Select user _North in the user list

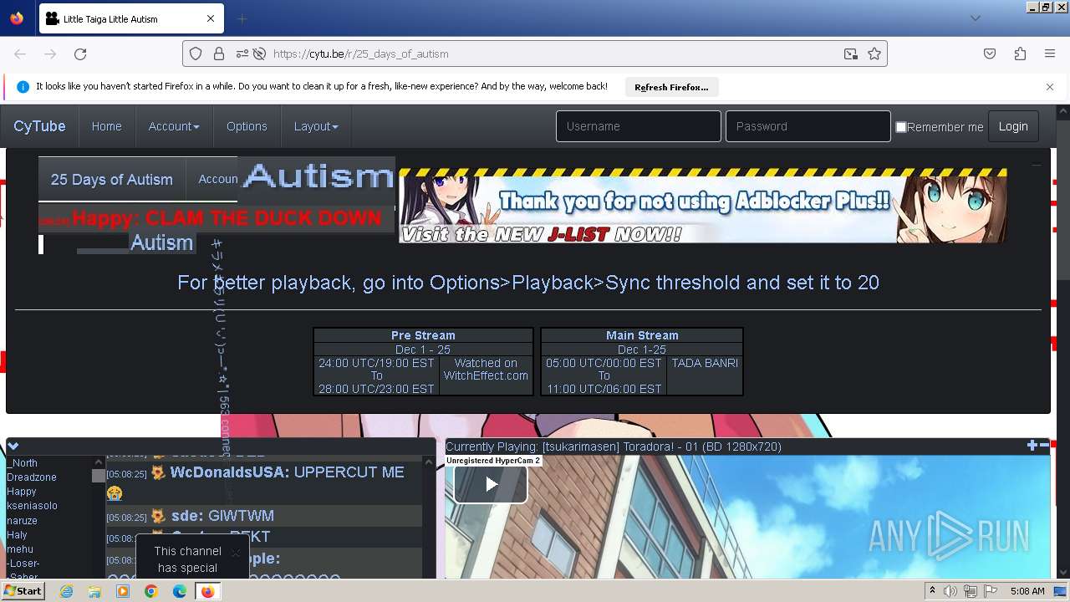tap(23, 463)
